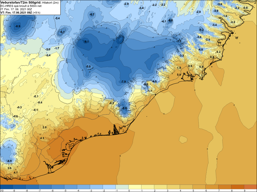Click the -1.6 temperature label

coord(225,16)
